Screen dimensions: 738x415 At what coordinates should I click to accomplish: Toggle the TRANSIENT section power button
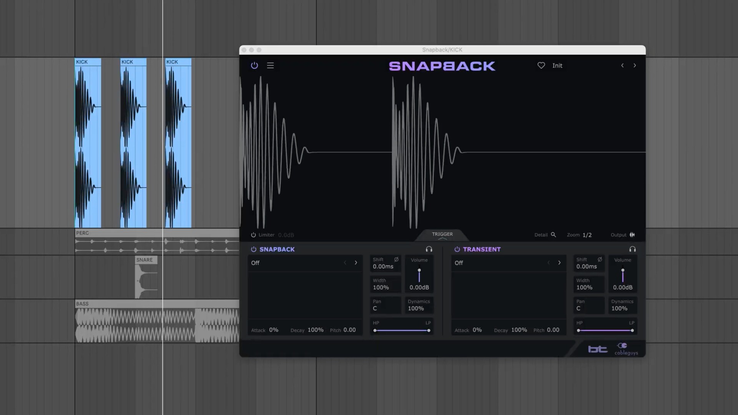coord(457,249)
